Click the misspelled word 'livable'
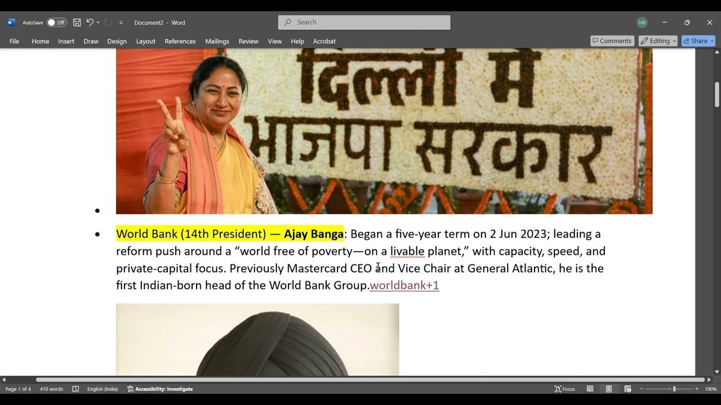 (x=407, y=251)
